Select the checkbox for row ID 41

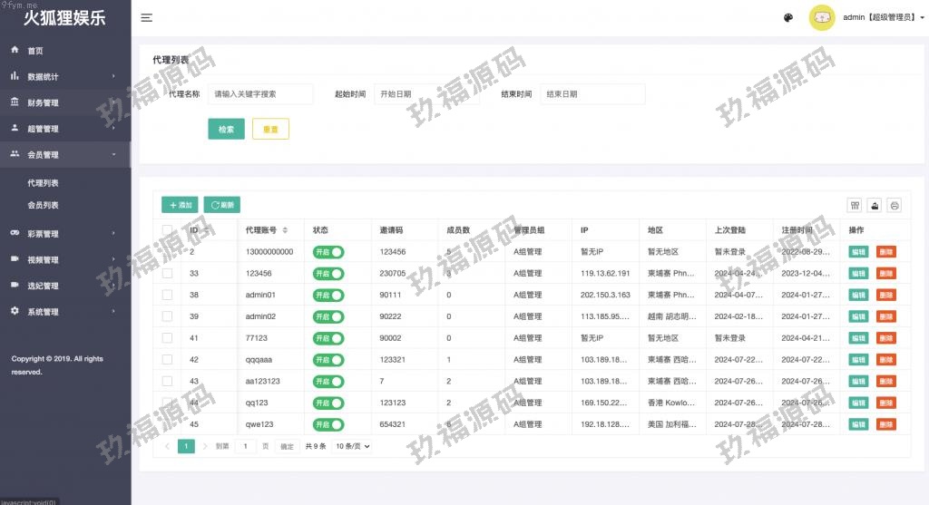click(167, 338)
